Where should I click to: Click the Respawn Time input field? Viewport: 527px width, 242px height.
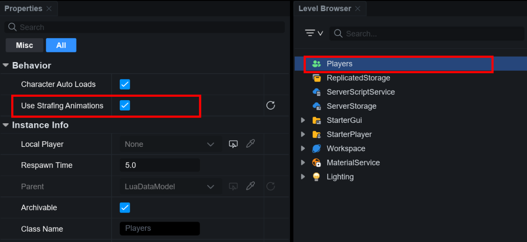(160, 165)
